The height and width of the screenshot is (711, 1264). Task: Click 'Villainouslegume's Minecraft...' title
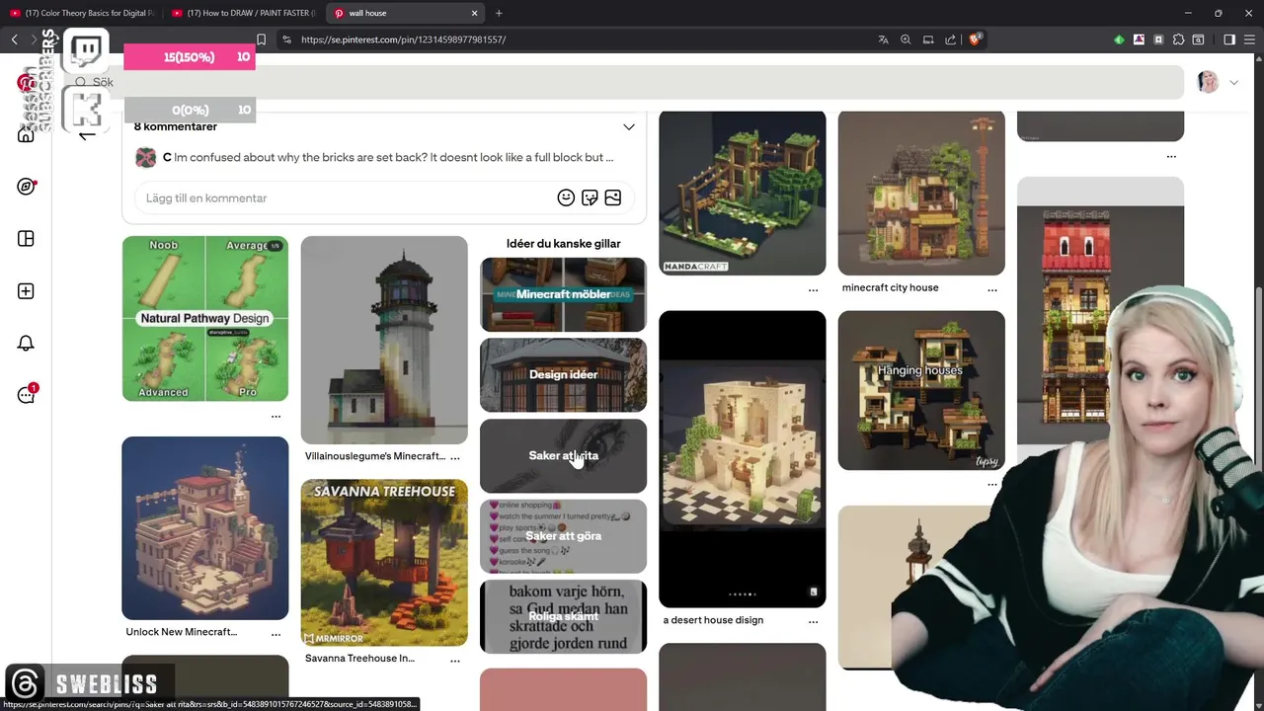point(374,456)
